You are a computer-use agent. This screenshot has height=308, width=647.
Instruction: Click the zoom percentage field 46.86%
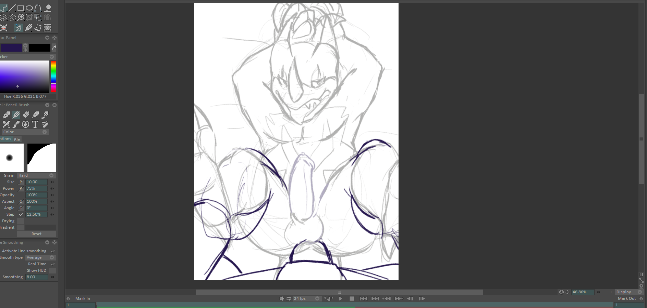583,292
